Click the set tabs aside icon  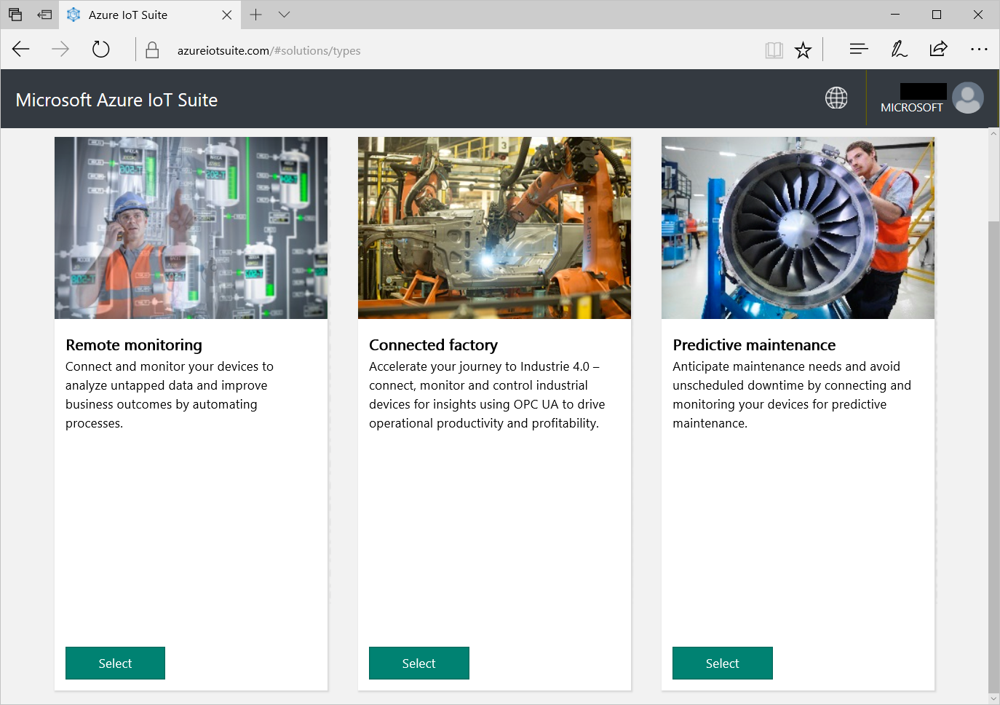[44, 15]
